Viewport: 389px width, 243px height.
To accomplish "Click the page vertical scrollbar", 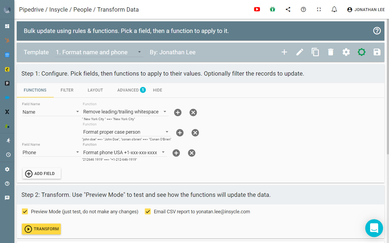I will click(388, 86).
